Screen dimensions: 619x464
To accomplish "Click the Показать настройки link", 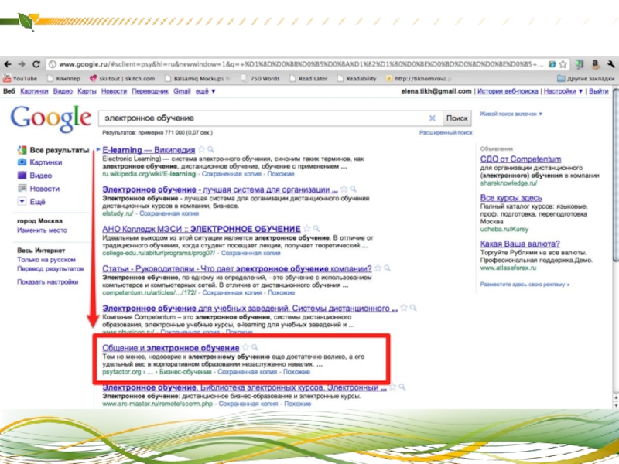I will tap(48, 281).
